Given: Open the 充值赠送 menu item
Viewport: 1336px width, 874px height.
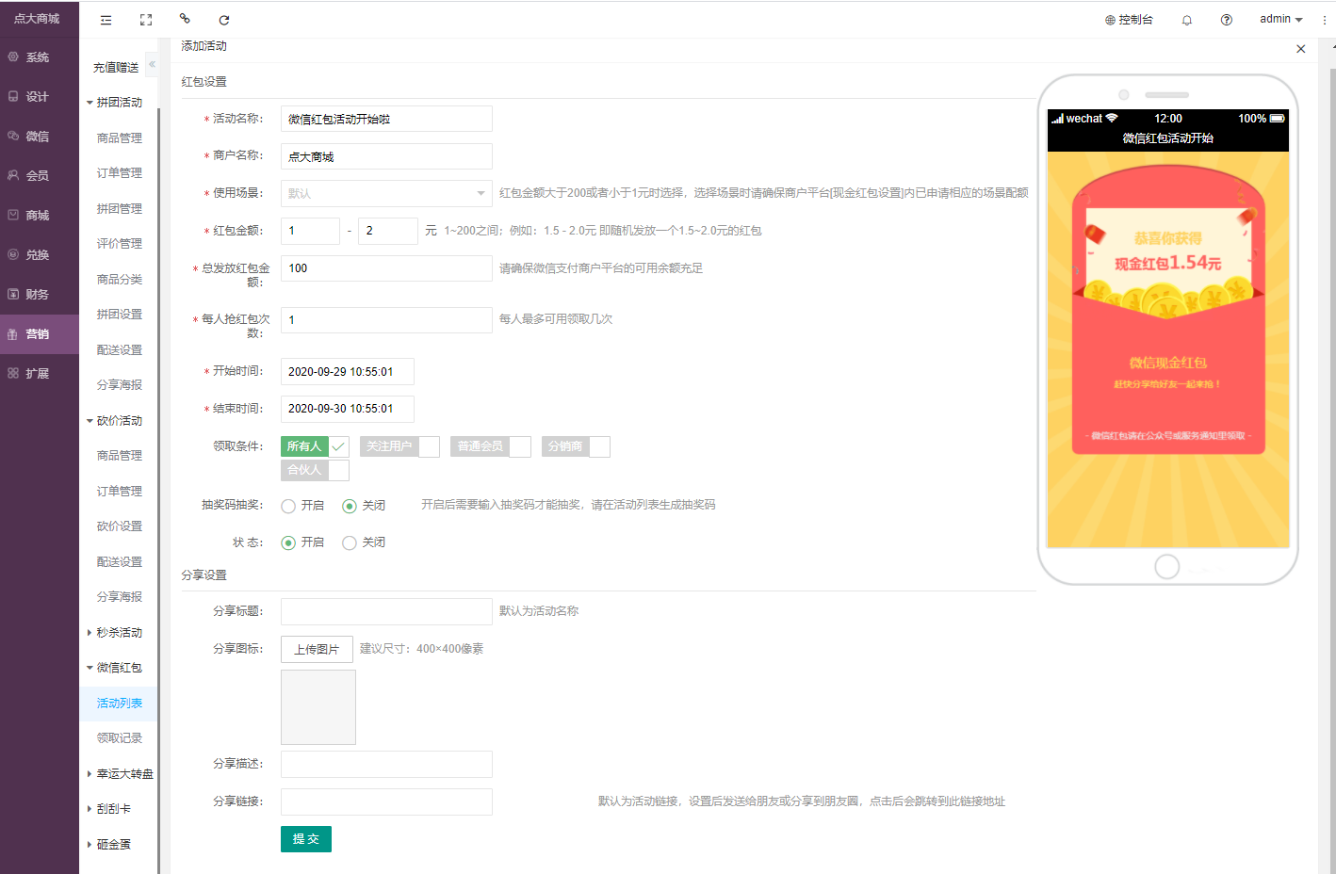Looking at the screenshot, I should pyautogui.click(x=116, y=68).
